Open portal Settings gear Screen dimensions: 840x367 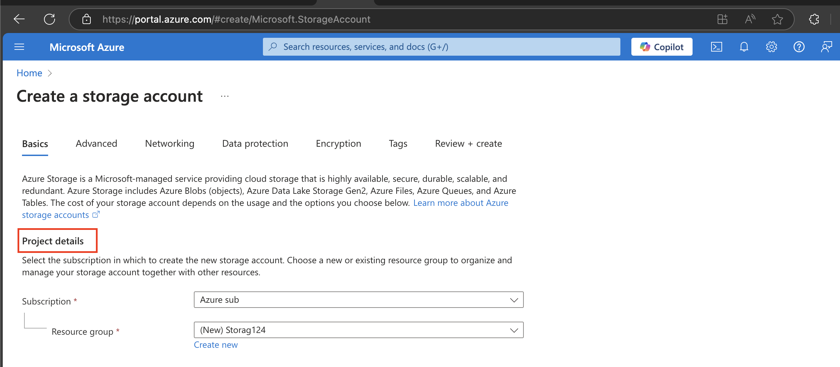(772, 47)
